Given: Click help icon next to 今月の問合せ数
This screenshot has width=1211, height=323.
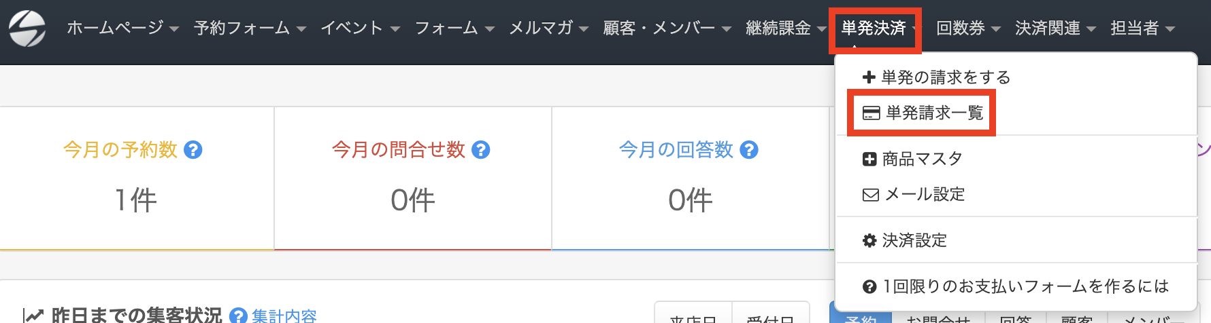Looking at the screenshot, I should click(x=481, y=150).
